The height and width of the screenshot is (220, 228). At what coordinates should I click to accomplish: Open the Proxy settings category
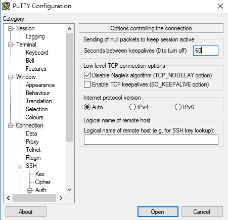point(32,142)
